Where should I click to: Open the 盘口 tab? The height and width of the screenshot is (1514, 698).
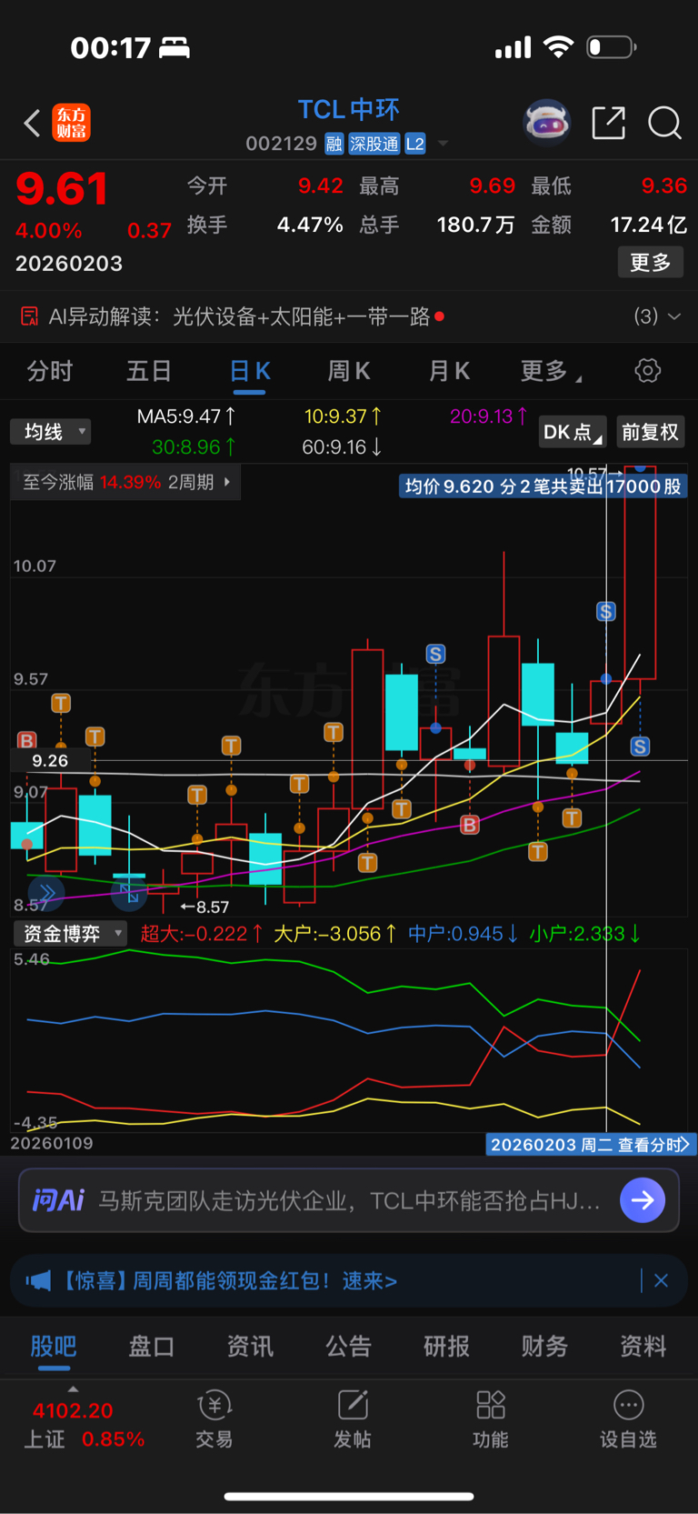tap(152, 1347)
